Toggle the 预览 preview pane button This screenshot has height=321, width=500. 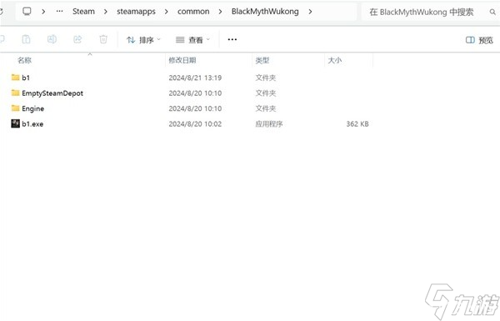[x=479, y=40]
